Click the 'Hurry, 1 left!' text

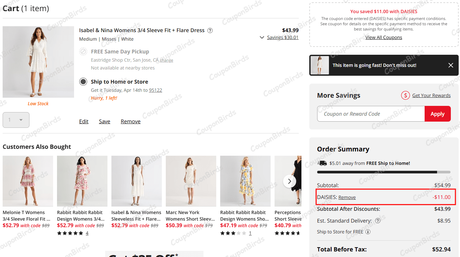click(x=104, y=98)
